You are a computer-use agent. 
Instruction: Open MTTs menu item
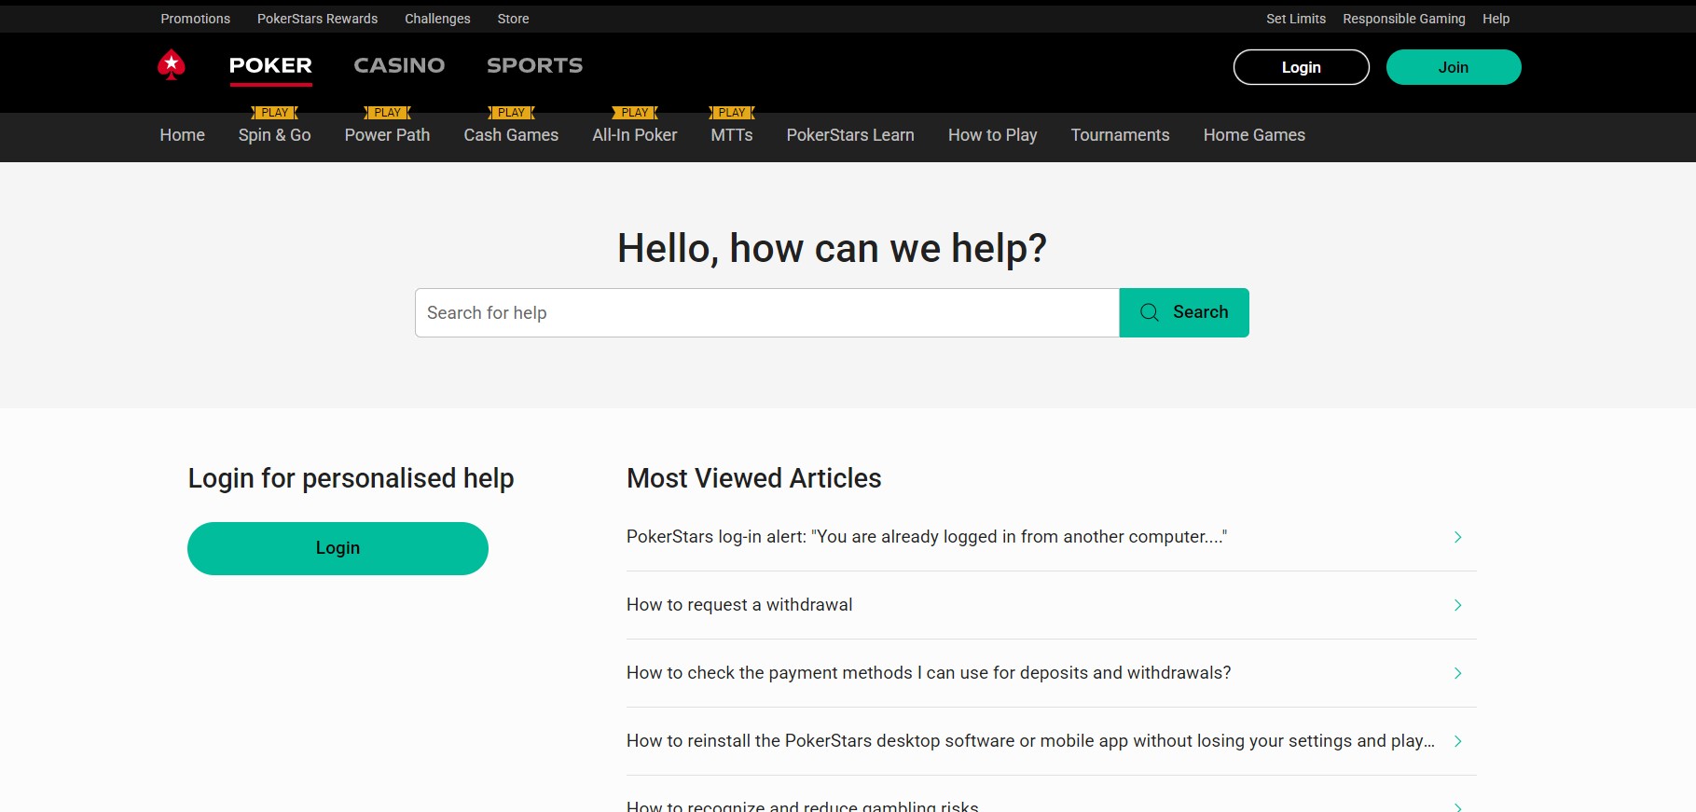(731, 135)
